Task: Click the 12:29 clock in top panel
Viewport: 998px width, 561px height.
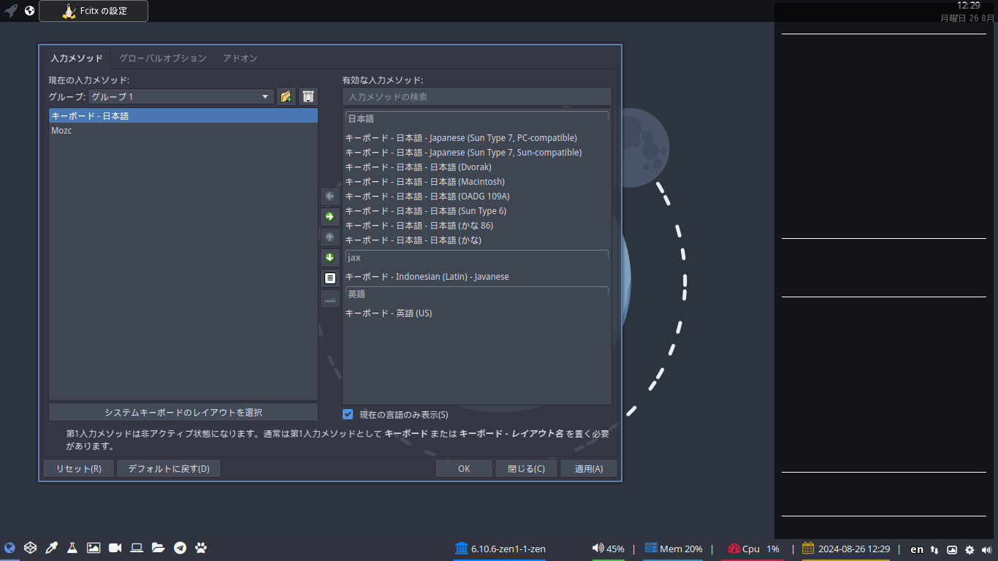Action: (x=969, y=5)
